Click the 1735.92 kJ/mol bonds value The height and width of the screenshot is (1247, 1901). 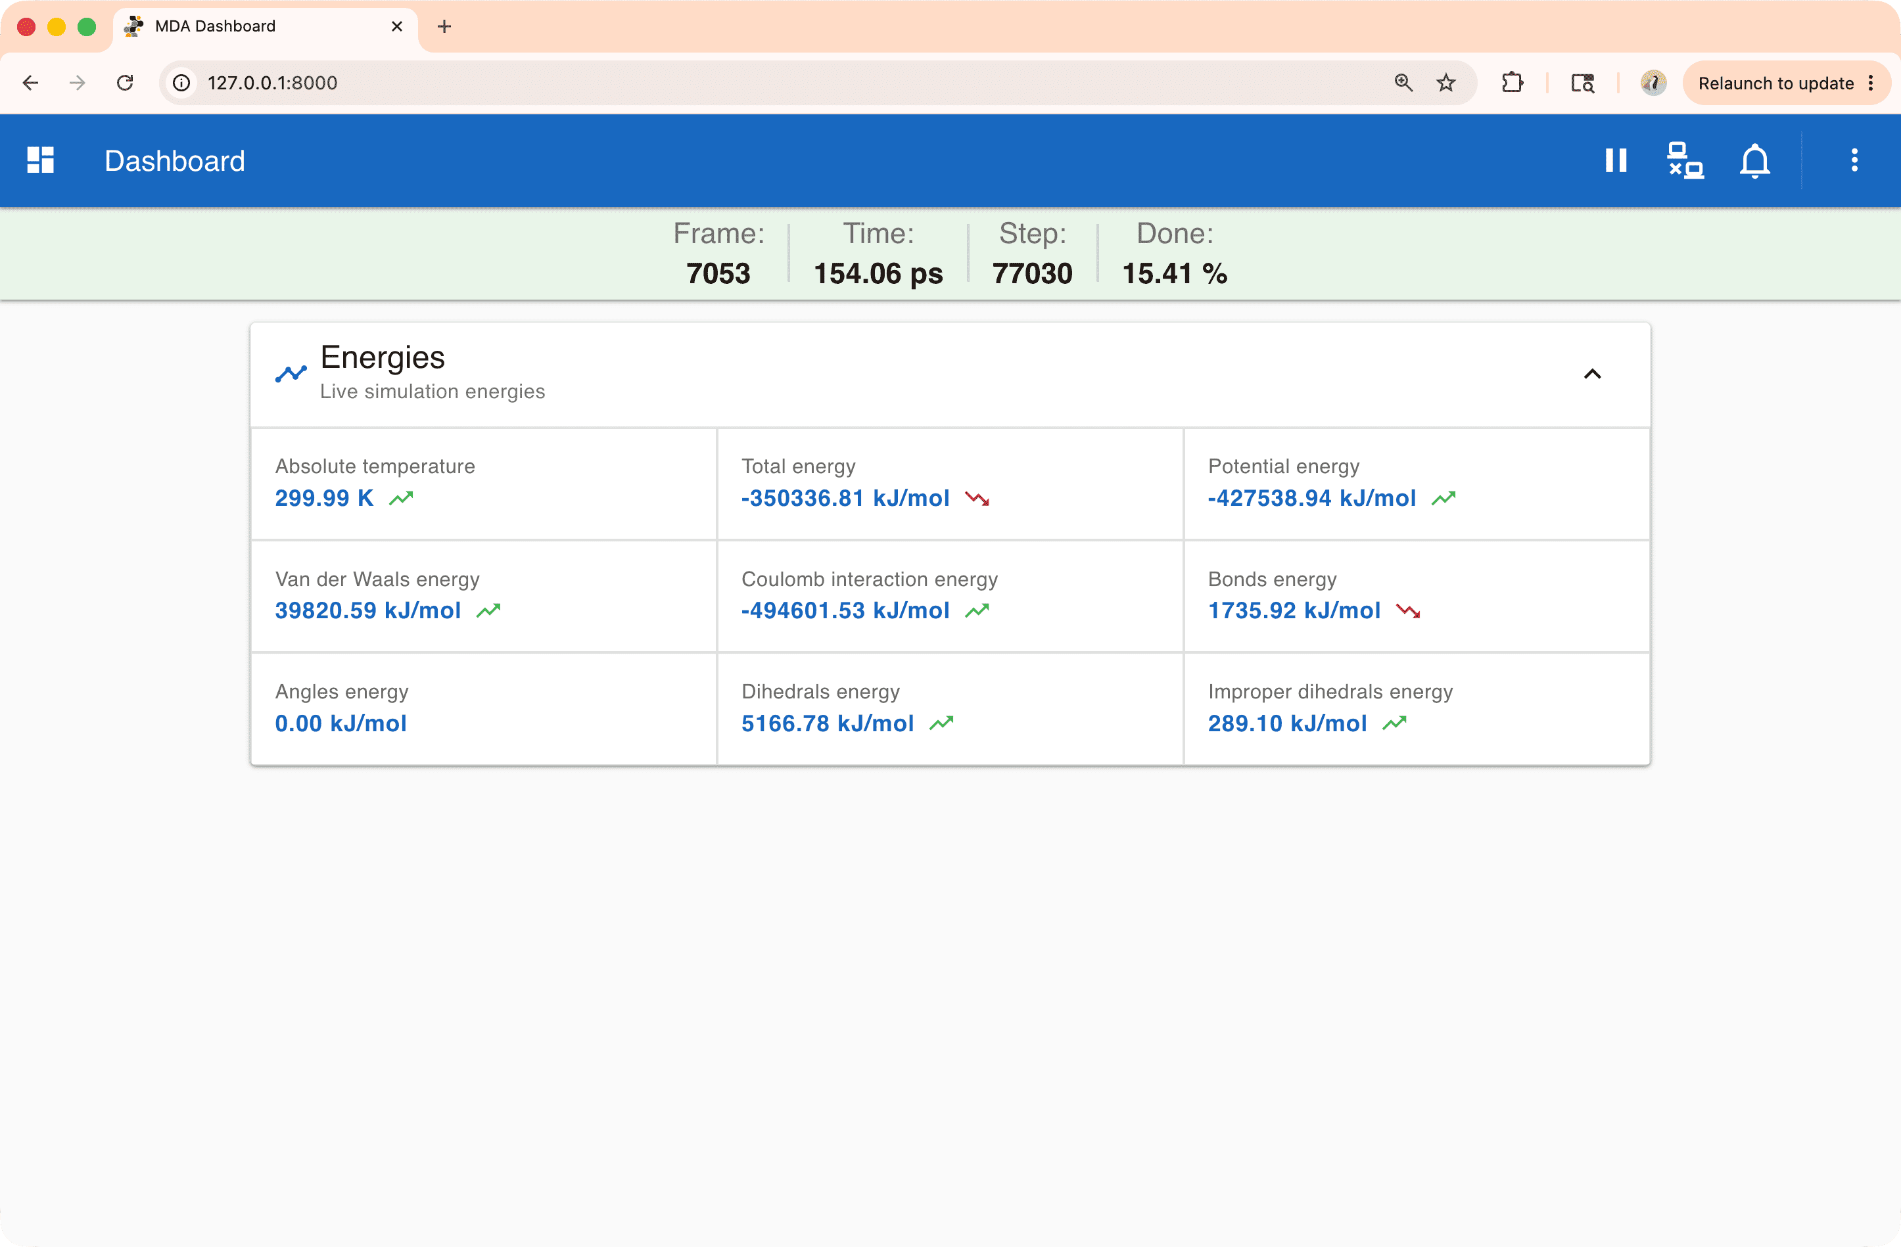coord(1294,611)
